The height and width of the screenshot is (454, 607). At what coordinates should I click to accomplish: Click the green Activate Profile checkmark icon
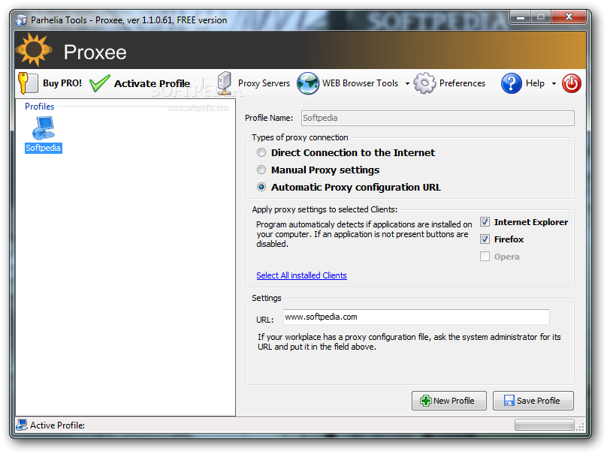tap(99, 83)
